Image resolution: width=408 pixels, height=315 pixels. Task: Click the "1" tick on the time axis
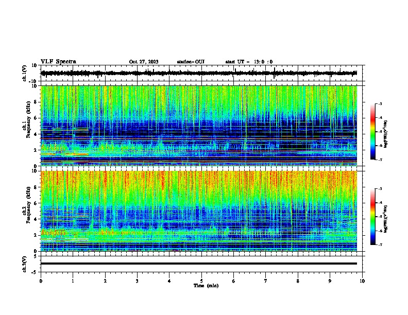(x=73, y=281)
